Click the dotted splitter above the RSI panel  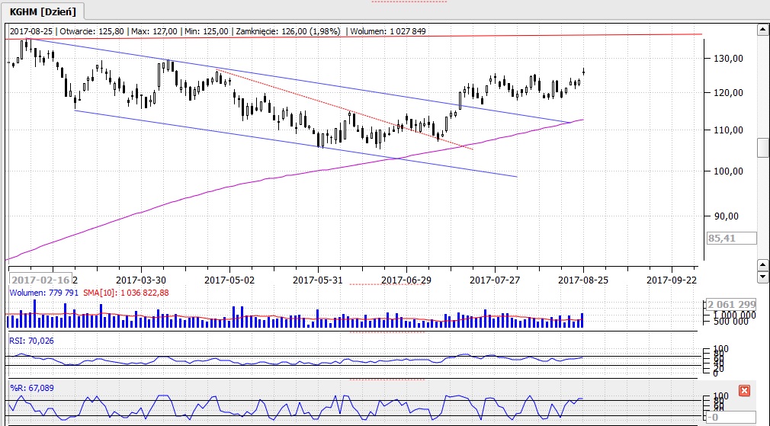(387, 332)
